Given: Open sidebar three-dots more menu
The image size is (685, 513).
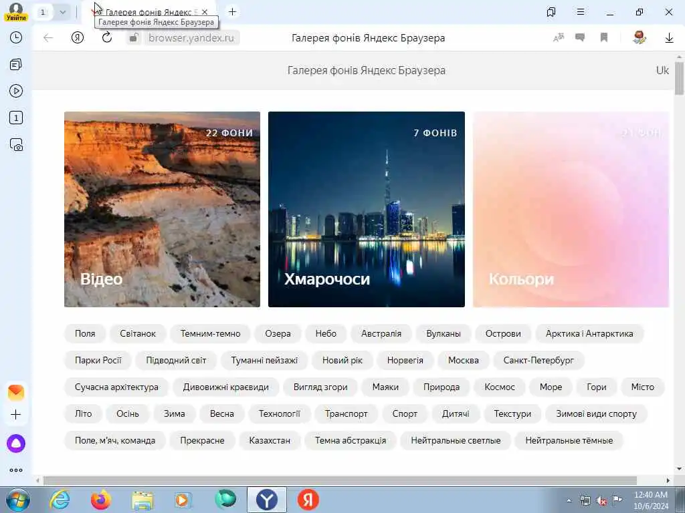Looking at the screenshot, I should tap(16, 470).
